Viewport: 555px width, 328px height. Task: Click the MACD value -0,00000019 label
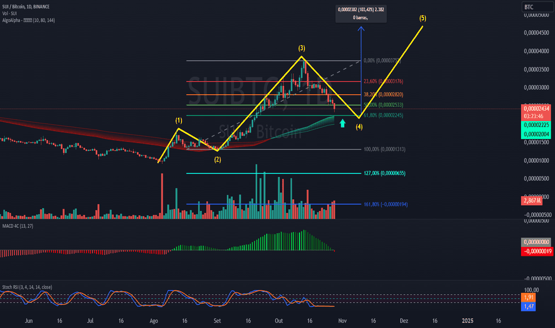(537, 252)
